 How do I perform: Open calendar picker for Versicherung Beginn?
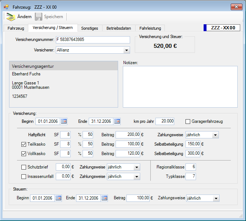(x=64, y=121)
